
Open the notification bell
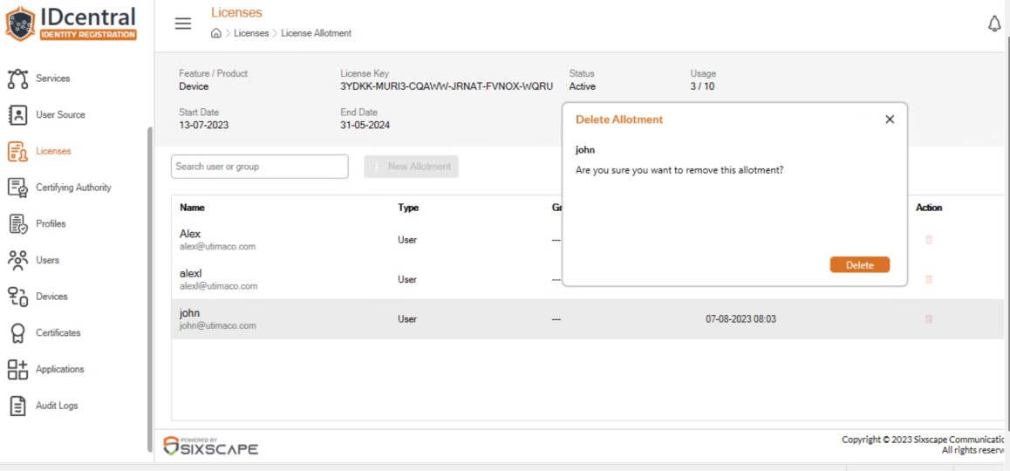point(994,24)
